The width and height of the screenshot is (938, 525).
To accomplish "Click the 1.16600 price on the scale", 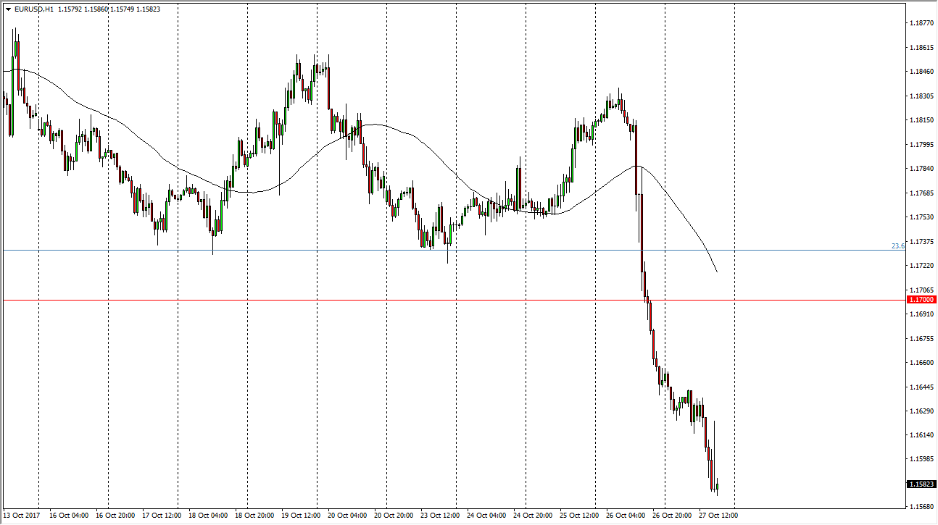I will pyautogui.click(x=921, y=363).
